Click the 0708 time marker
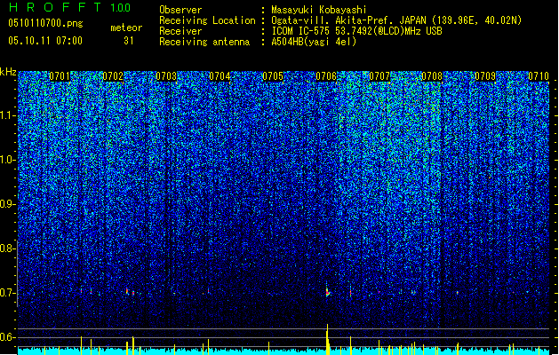 point(432,76)
